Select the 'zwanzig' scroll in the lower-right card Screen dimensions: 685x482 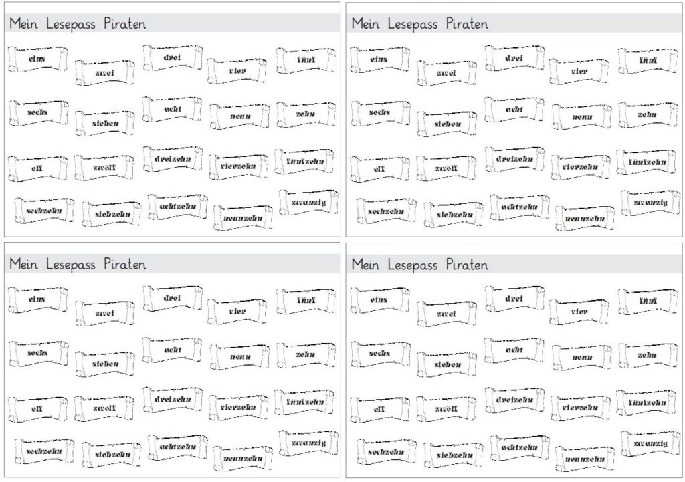pos(651,443)
